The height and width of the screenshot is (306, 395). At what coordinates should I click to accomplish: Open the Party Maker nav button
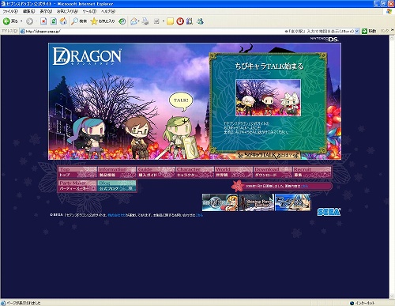click(77, 186)
